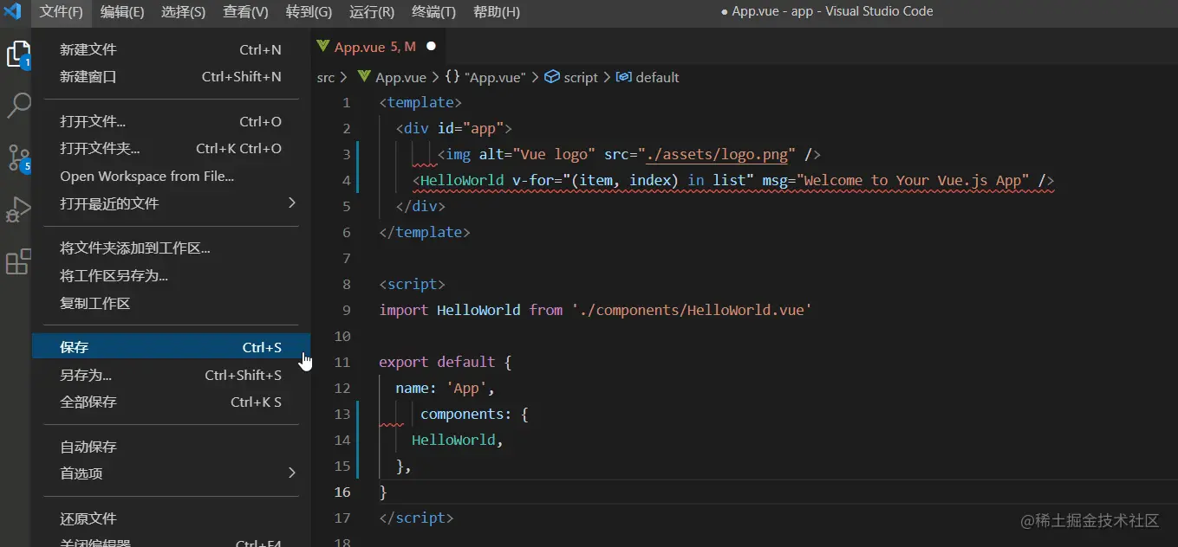
Task: Click {} "App.vue" breadcrumb segment
Action: point(485,77)
